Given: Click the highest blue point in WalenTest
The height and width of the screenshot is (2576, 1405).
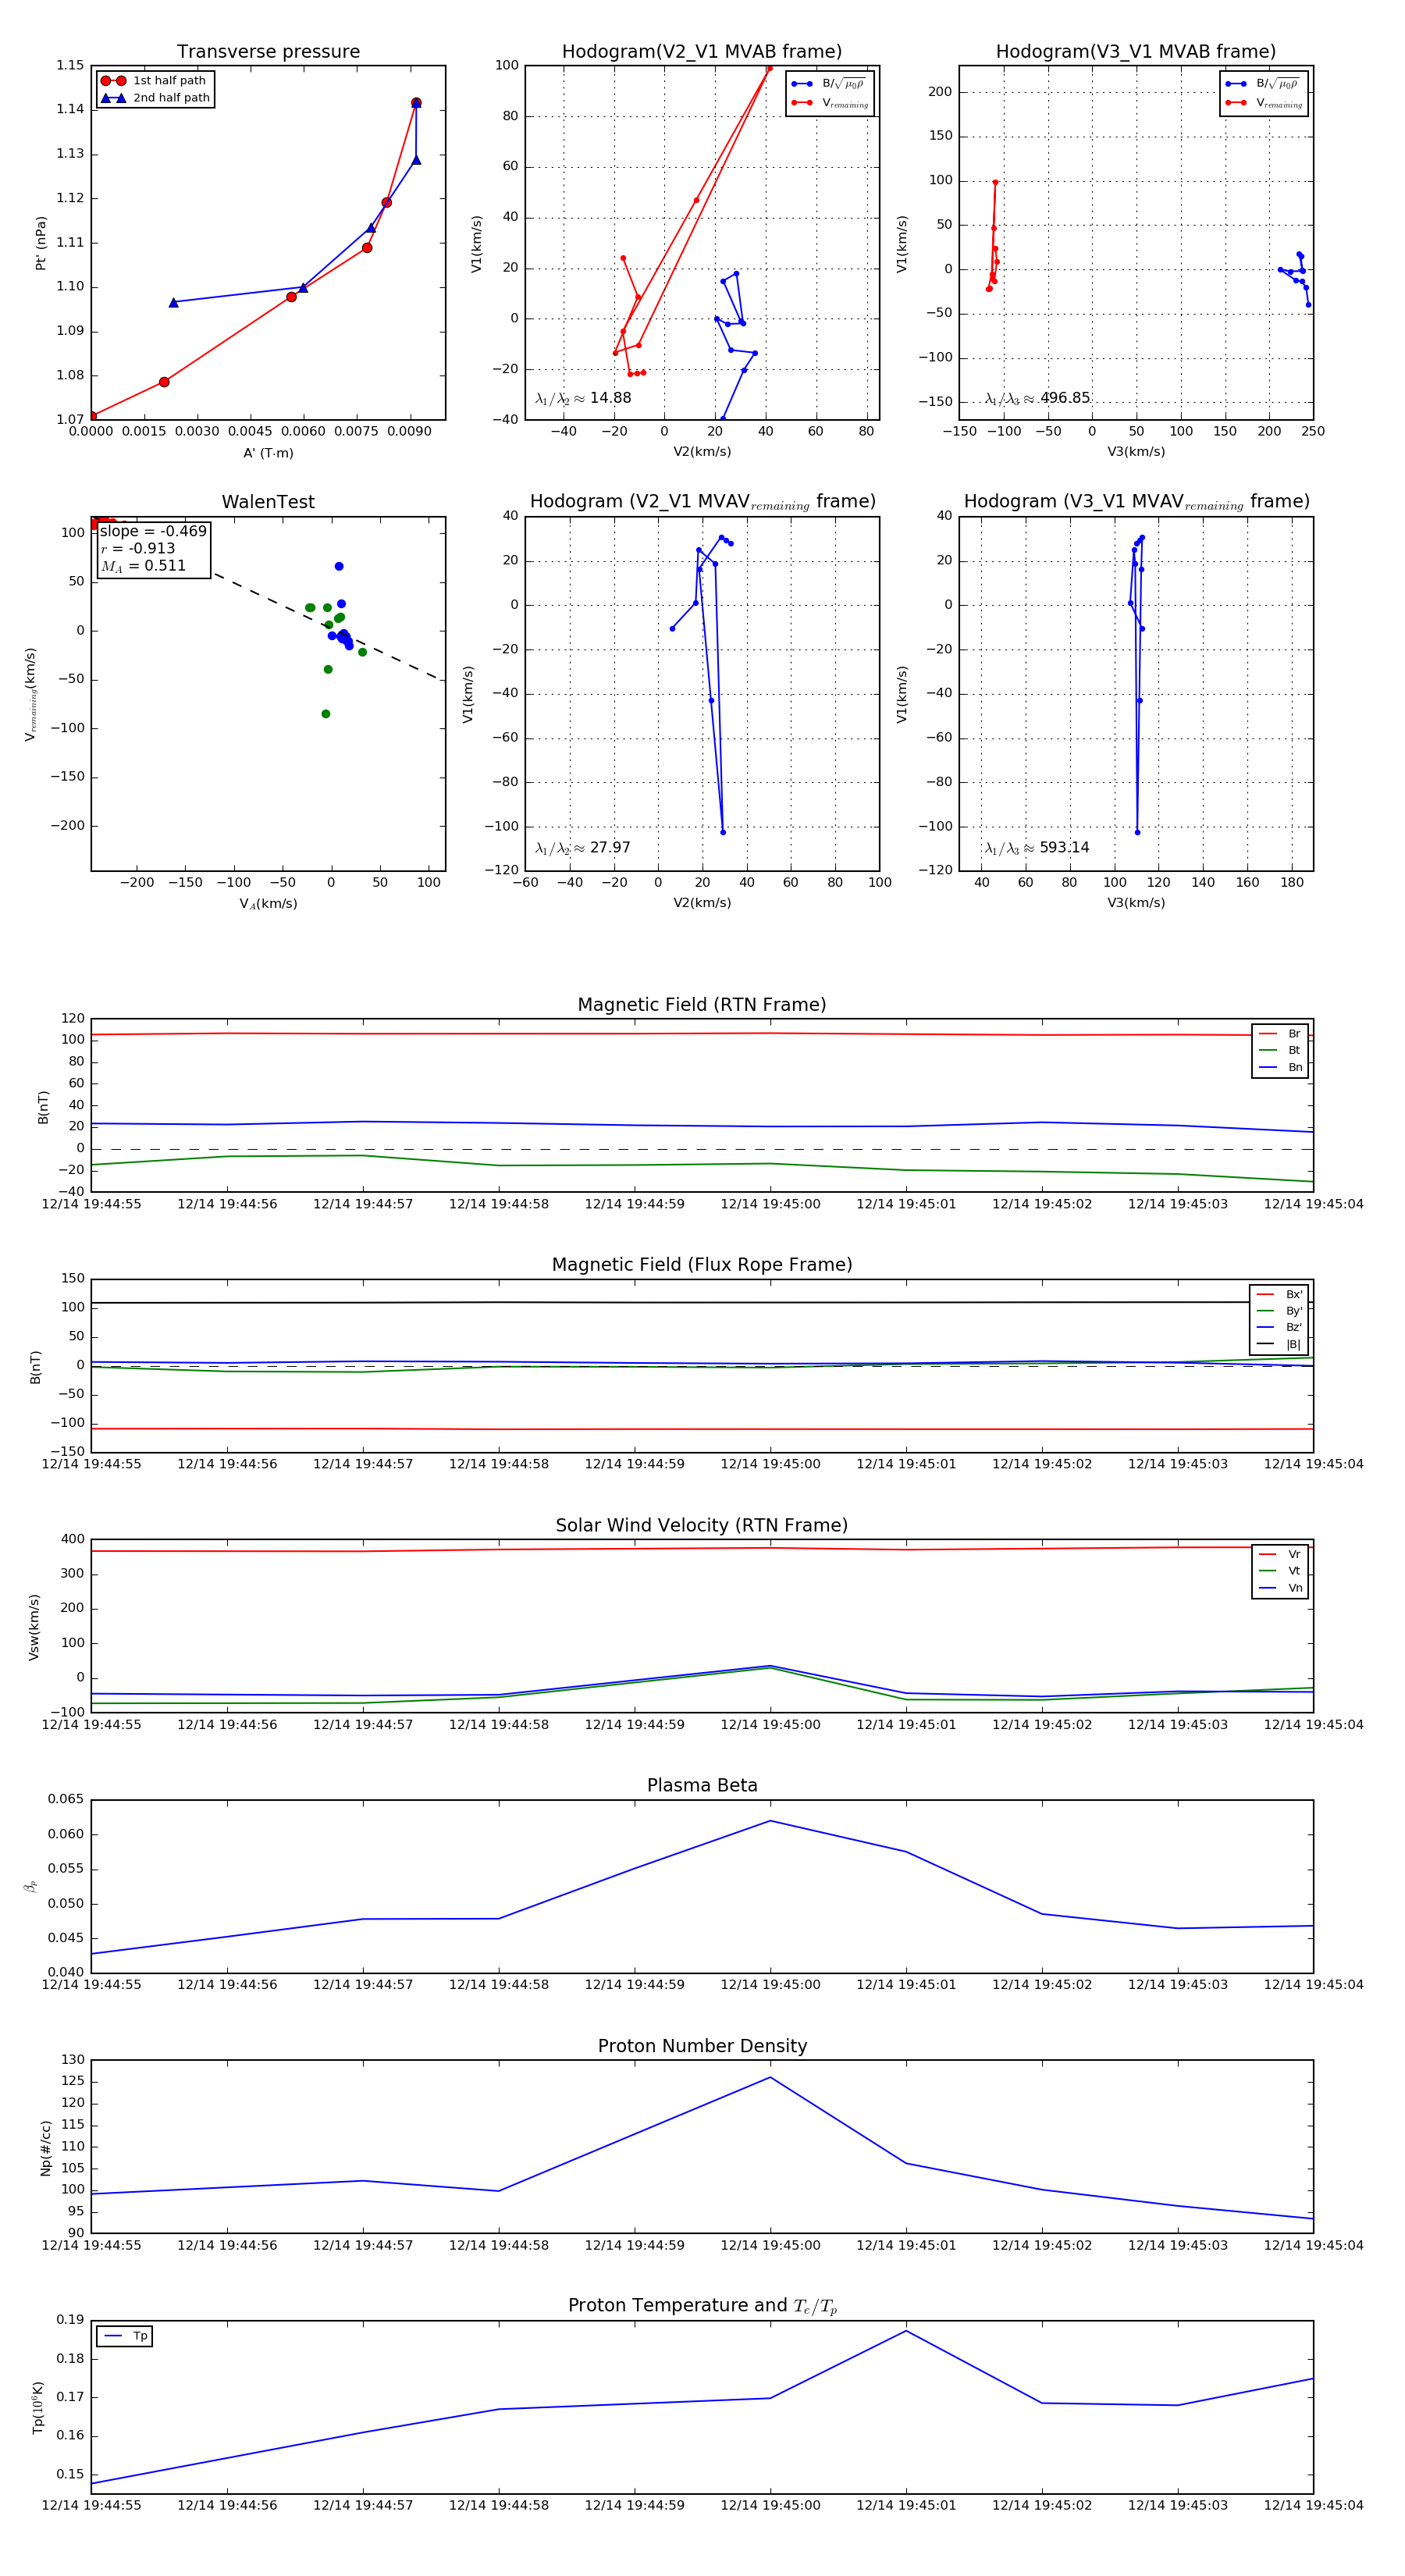Looking at the screenshot, I should (x=339, y=566).
